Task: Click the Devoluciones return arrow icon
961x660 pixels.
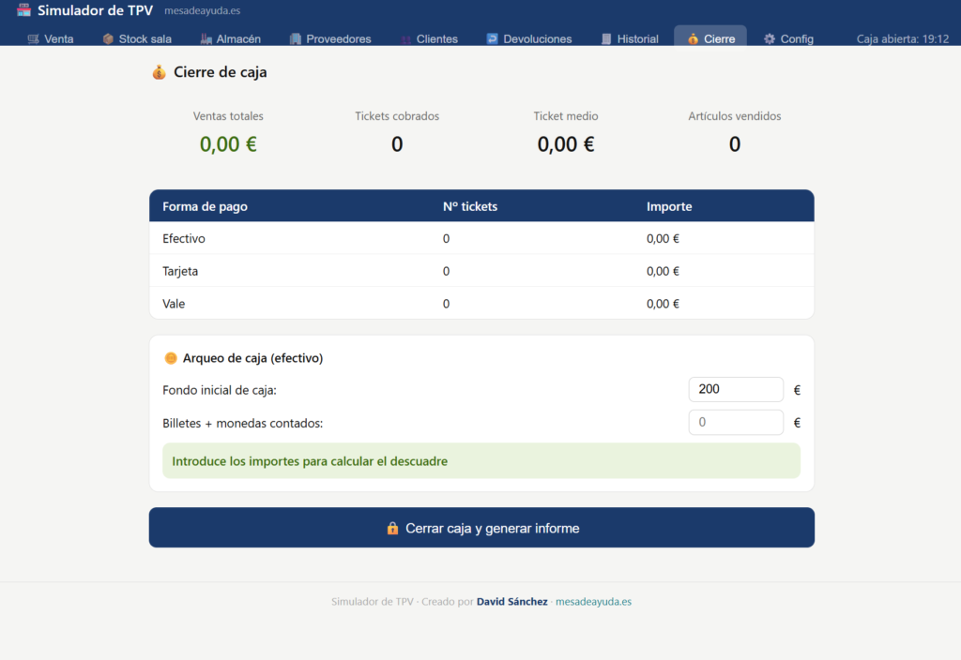Action: coord(492,38)
